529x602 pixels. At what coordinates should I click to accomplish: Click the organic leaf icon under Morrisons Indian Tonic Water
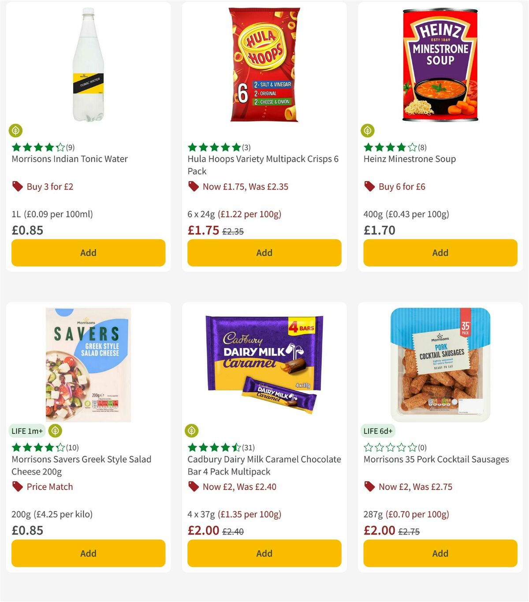coord(16,131)
